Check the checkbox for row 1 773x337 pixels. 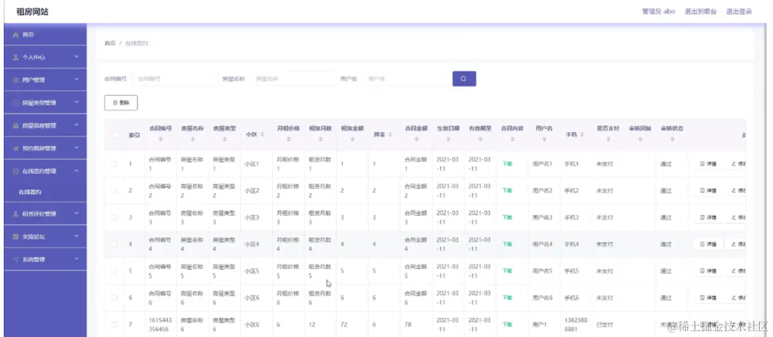(x=115, y=164)
